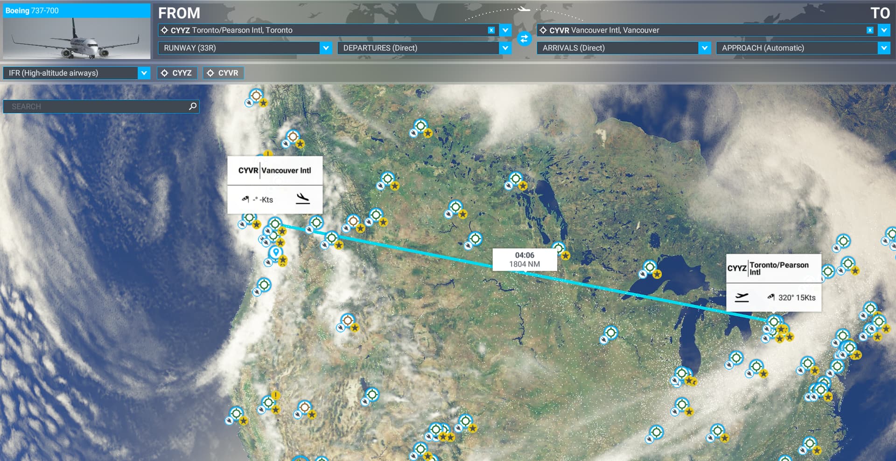The width and height of the screenshot is (896, 461).
Task: Open IFR (High-altitude airways) flight type dropdown
Action: click(144, 73)
